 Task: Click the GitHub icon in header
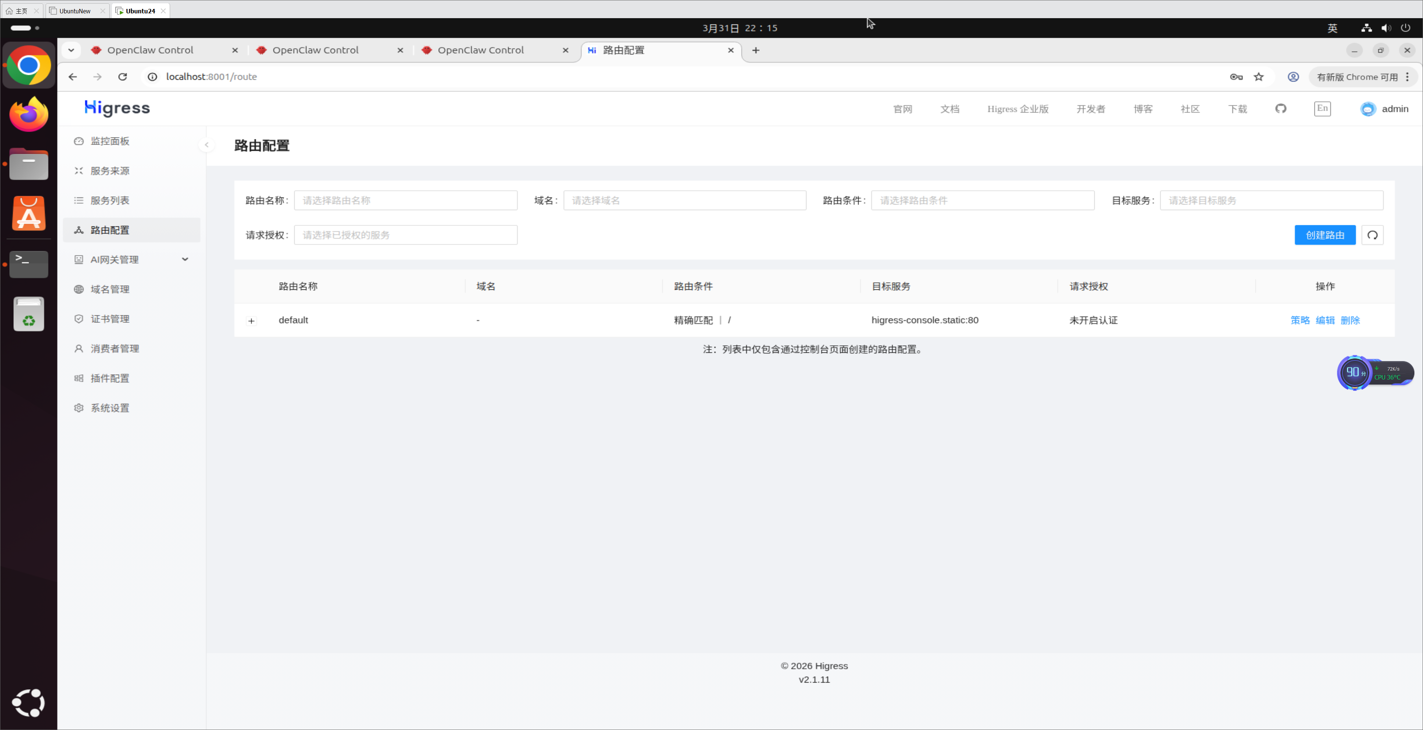(x=1280, y=109)
